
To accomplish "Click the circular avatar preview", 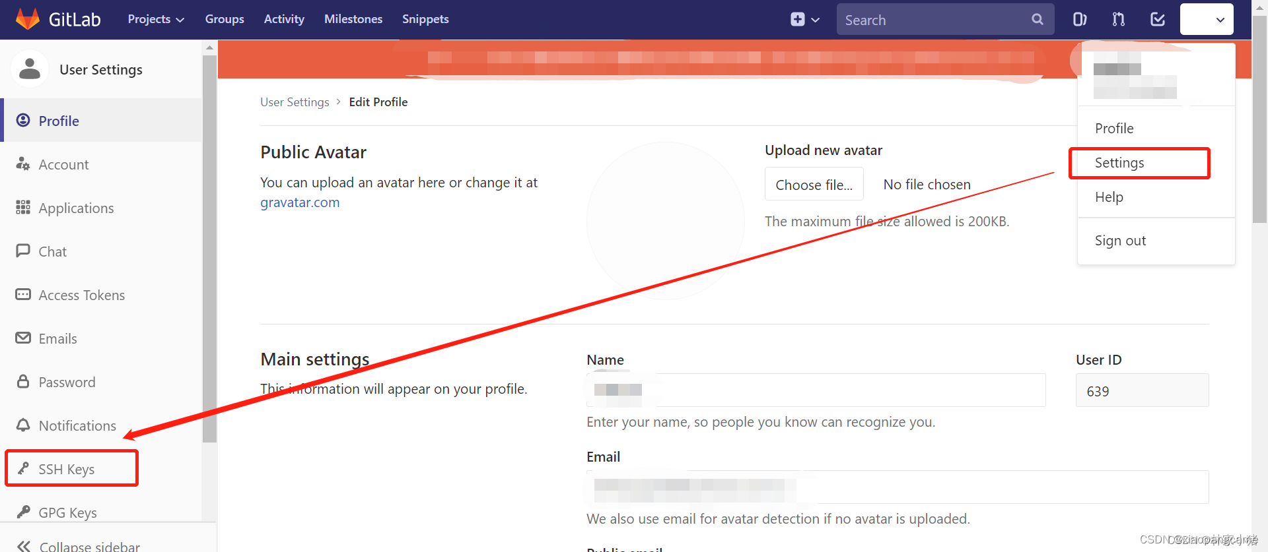I will [666, 221].
